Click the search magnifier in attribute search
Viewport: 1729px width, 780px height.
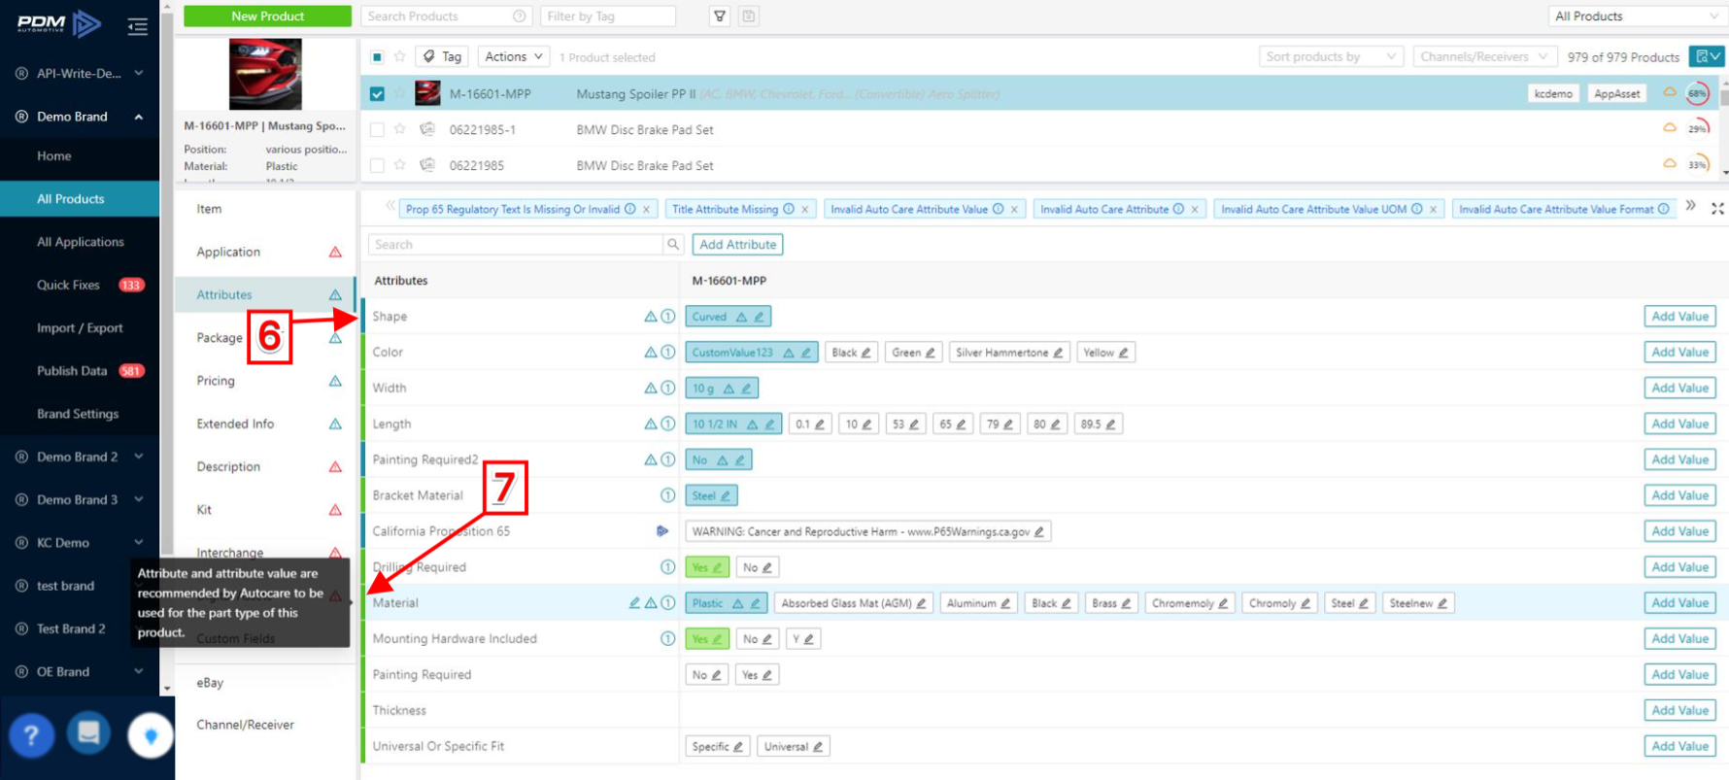tap(673, 244)
